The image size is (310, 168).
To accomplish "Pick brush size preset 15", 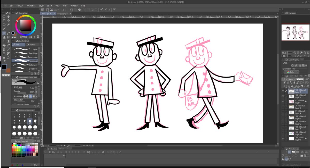I will point(30,122).
